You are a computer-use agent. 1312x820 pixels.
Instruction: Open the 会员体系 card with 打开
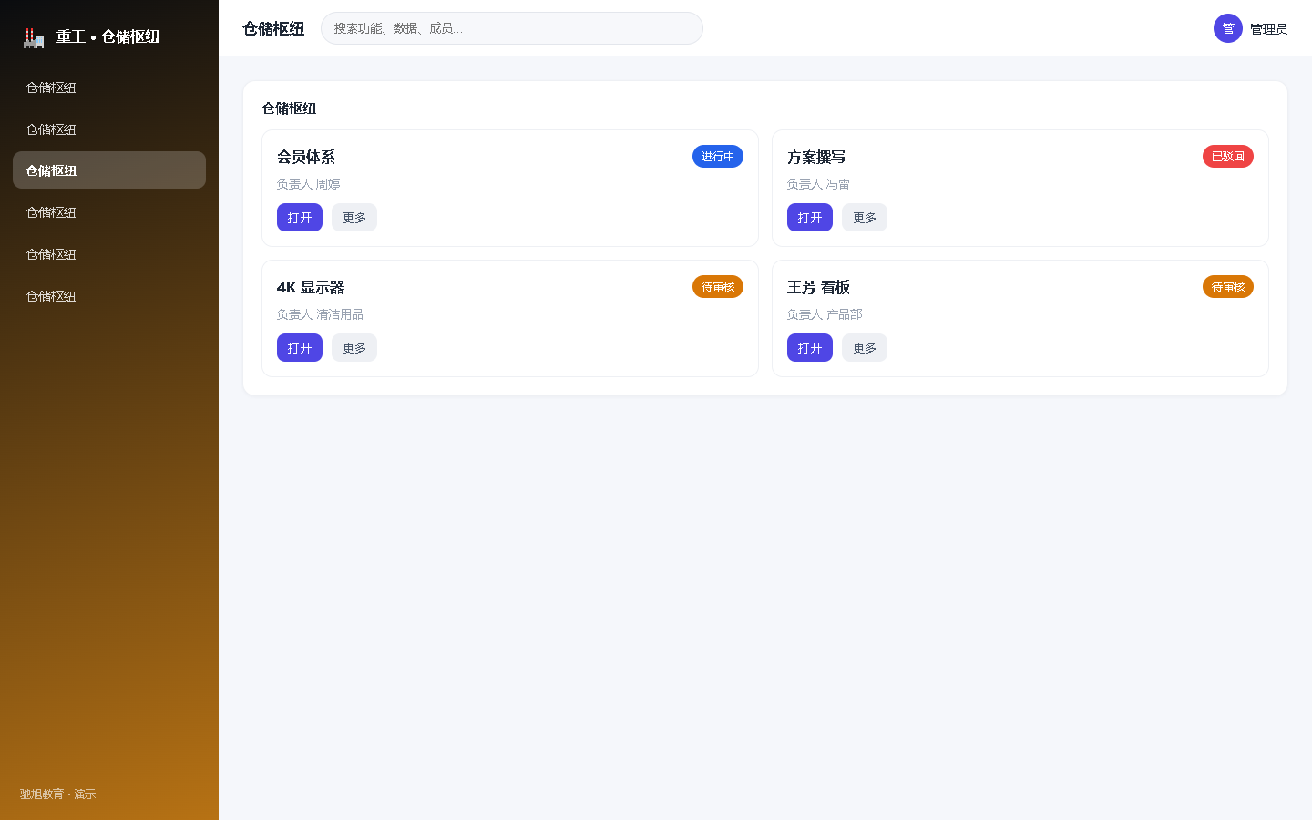(300, 218)
